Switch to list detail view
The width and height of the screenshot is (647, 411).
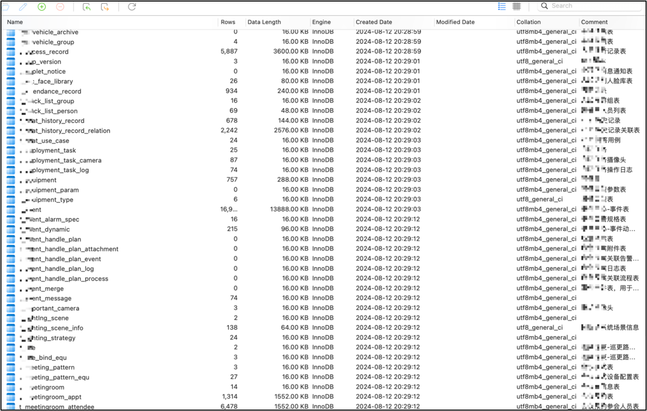click(x=502, y=6)
